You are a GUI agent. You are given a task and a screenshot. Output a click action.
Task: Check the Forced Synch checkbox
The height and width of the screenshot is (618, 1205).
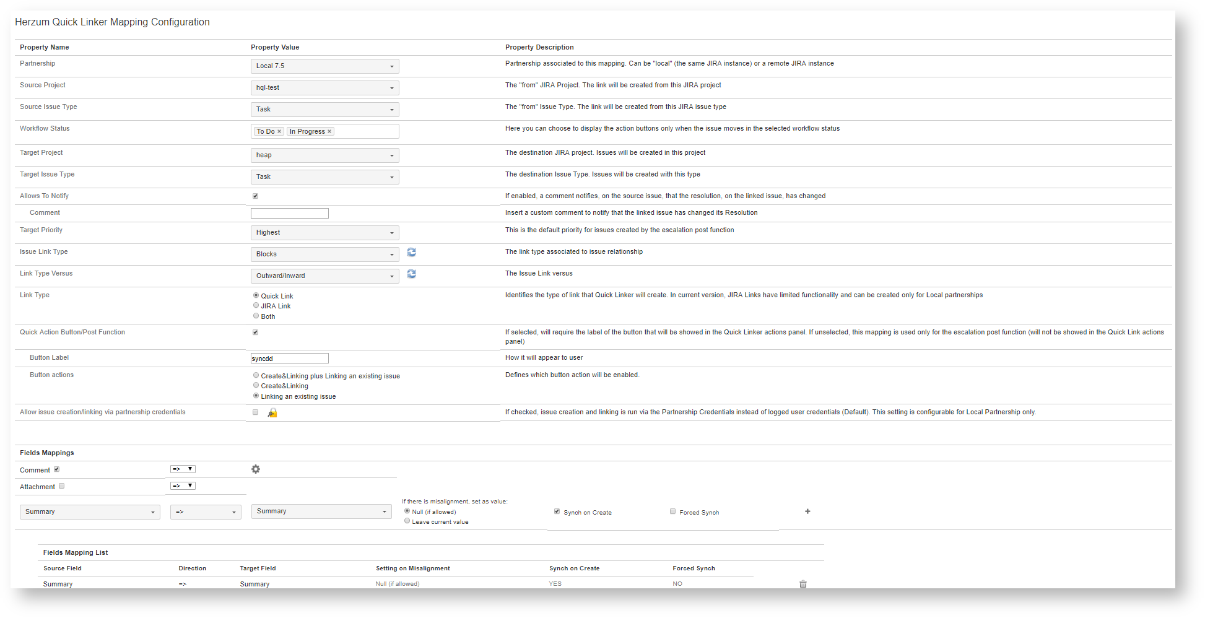tap(672, 511)
